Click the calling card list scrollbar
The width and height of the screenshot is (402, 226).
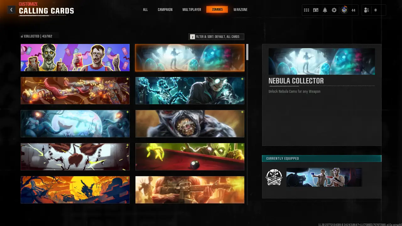[x=247, y=52]
